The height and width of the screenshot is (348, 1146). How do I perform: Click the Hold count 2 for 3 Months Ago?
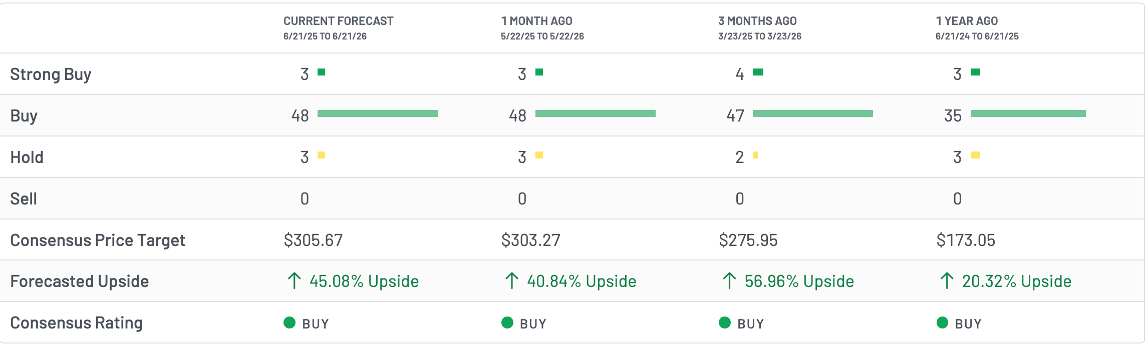click(x=740, y=157)
